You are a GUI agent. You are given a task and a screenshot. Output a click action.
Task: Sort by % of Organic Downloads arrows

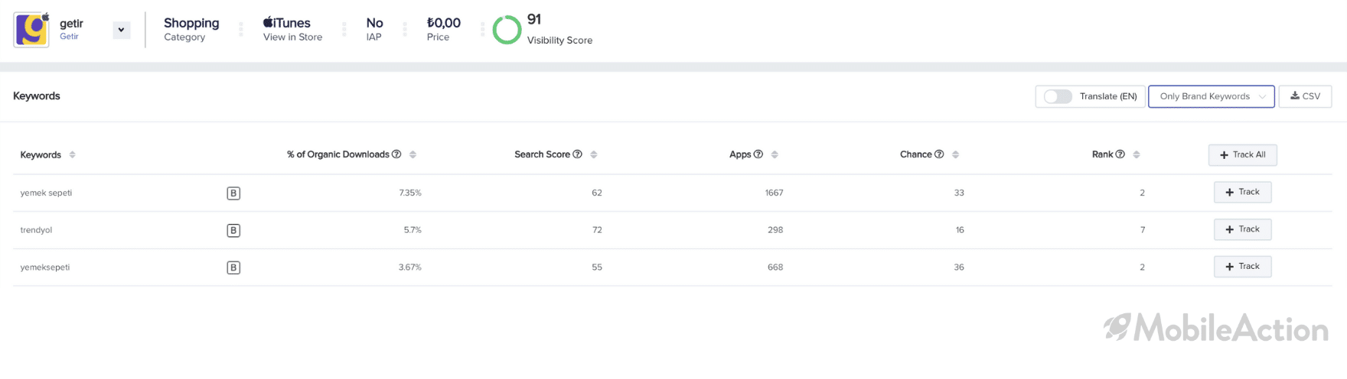413,154
